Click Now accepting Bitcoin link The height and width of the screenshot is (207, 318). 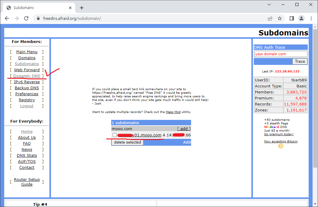[x=281, y=142]
